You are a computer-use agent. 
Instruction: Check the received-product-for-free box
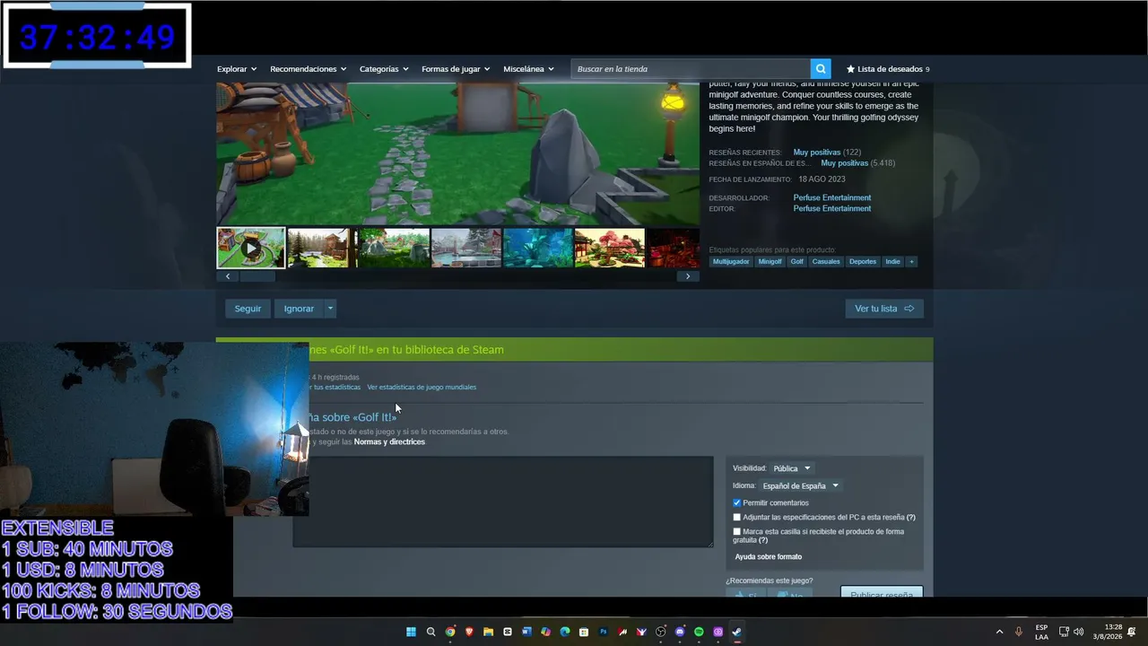(x=737, y=531)
